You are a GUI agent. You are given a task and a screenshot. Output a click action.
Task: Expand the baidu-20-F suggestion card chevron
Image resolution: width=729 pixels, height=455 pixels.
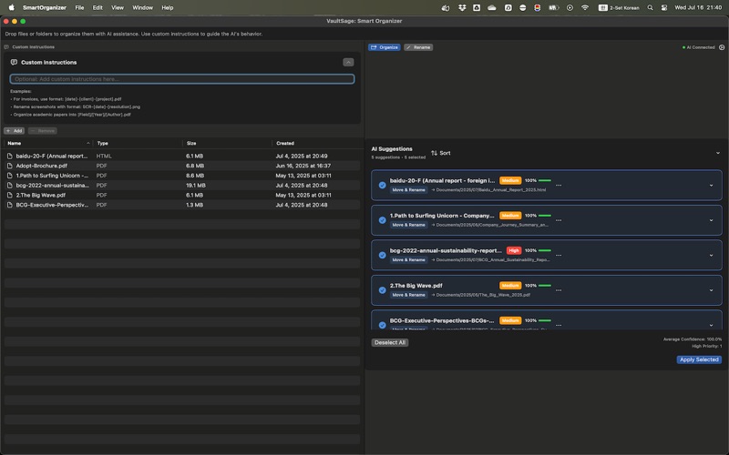coord(711,186)
